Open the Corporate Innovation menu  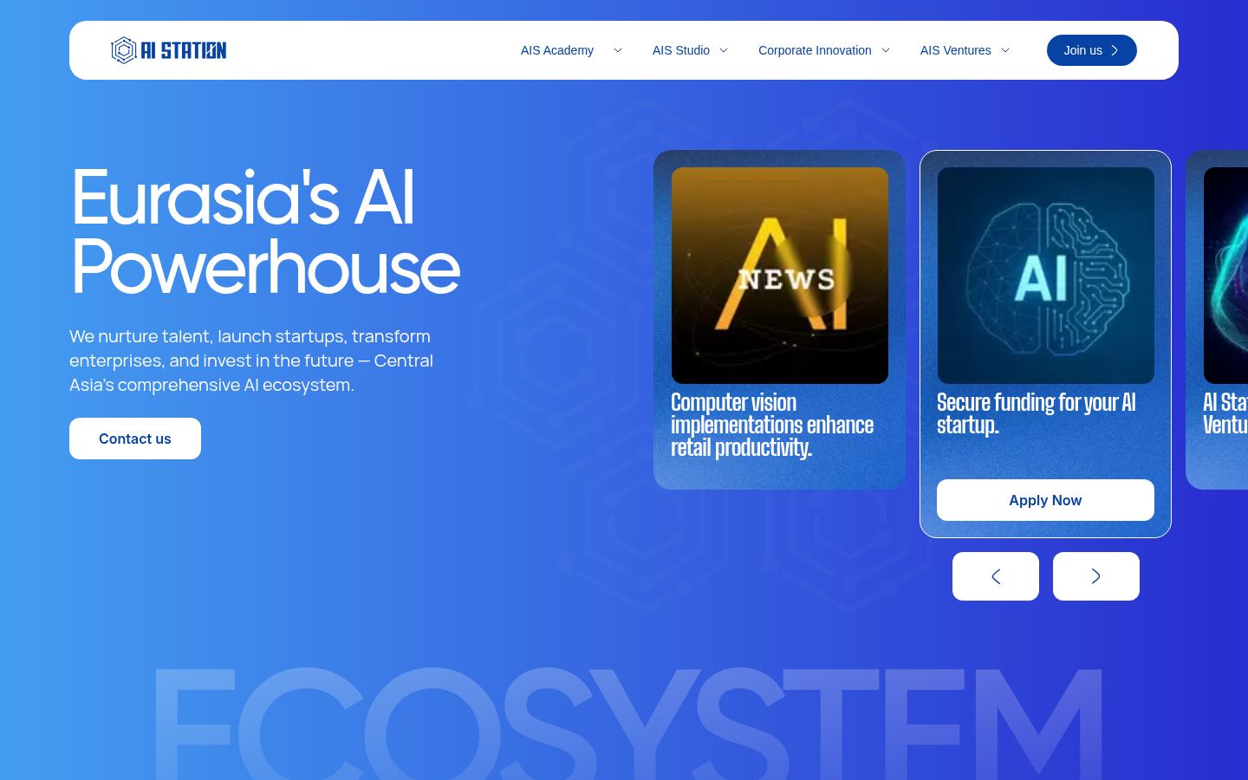pos(815,50)
